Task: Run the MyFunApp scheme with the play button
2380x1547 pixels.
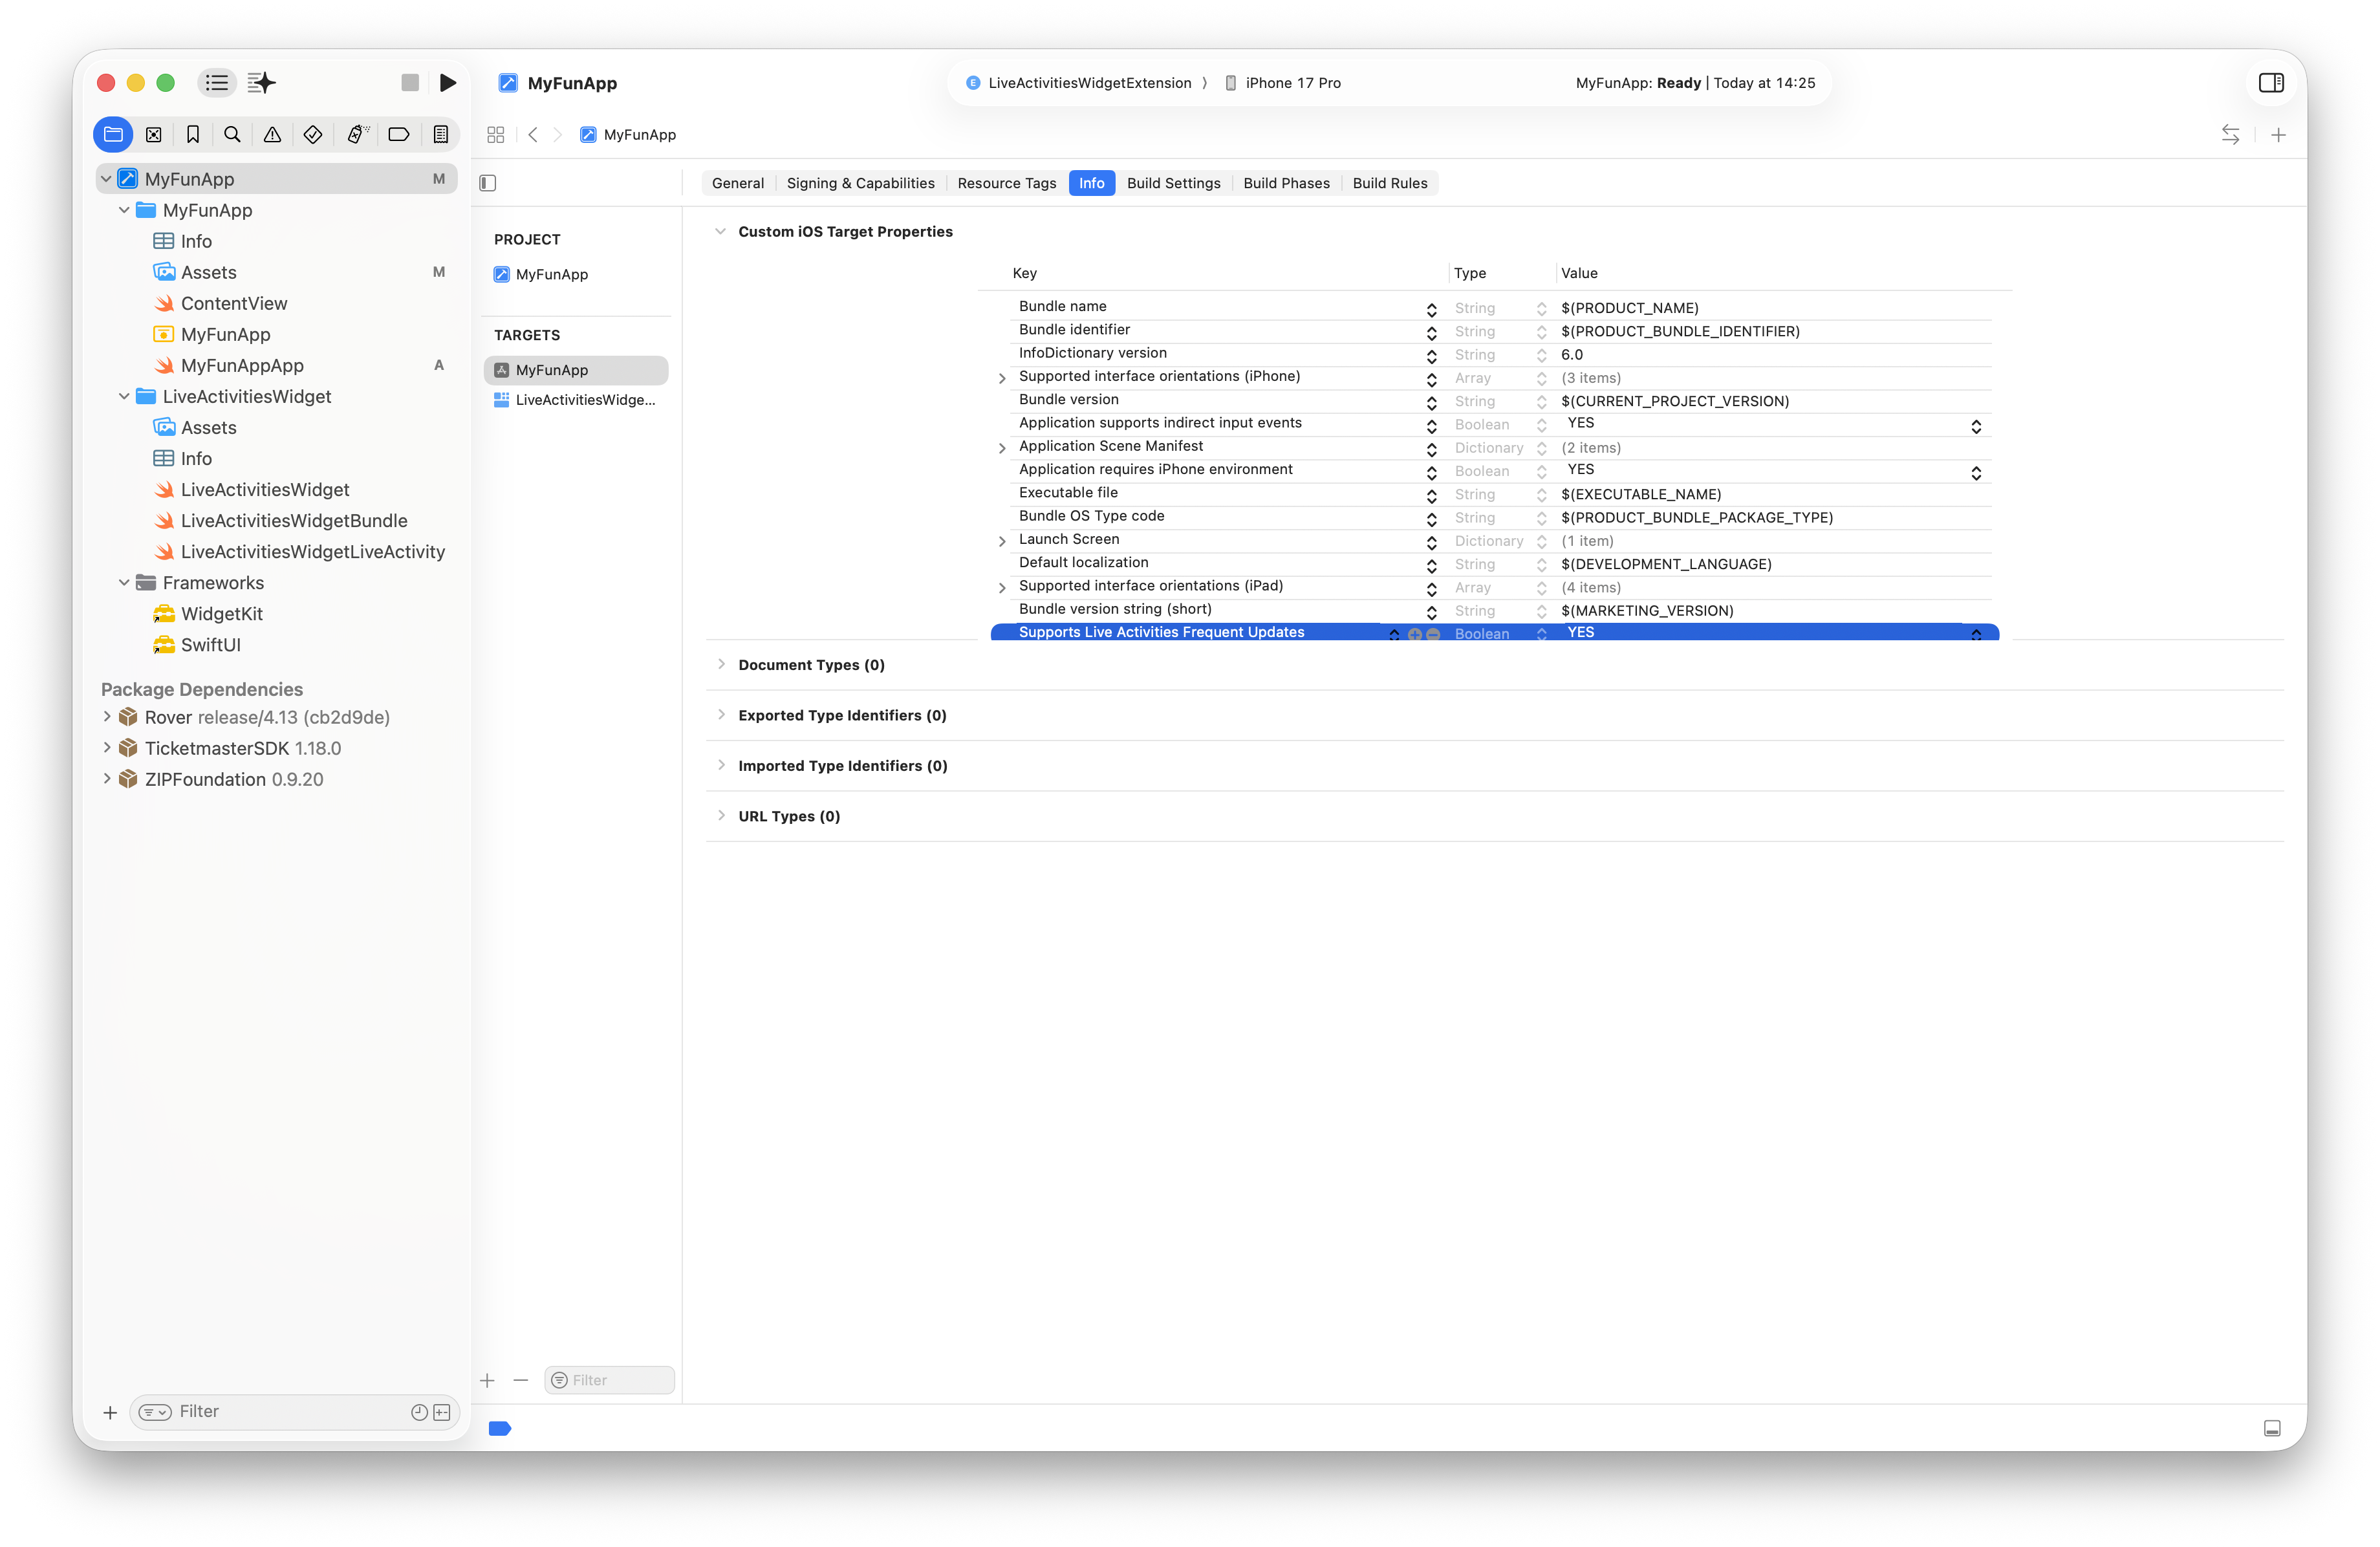Action: 447,82
